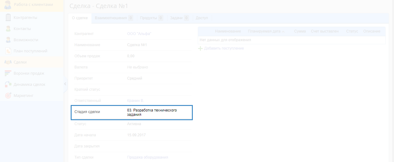
Task: Click the Сделки handshake icon
Action: [x=8, y=62]
